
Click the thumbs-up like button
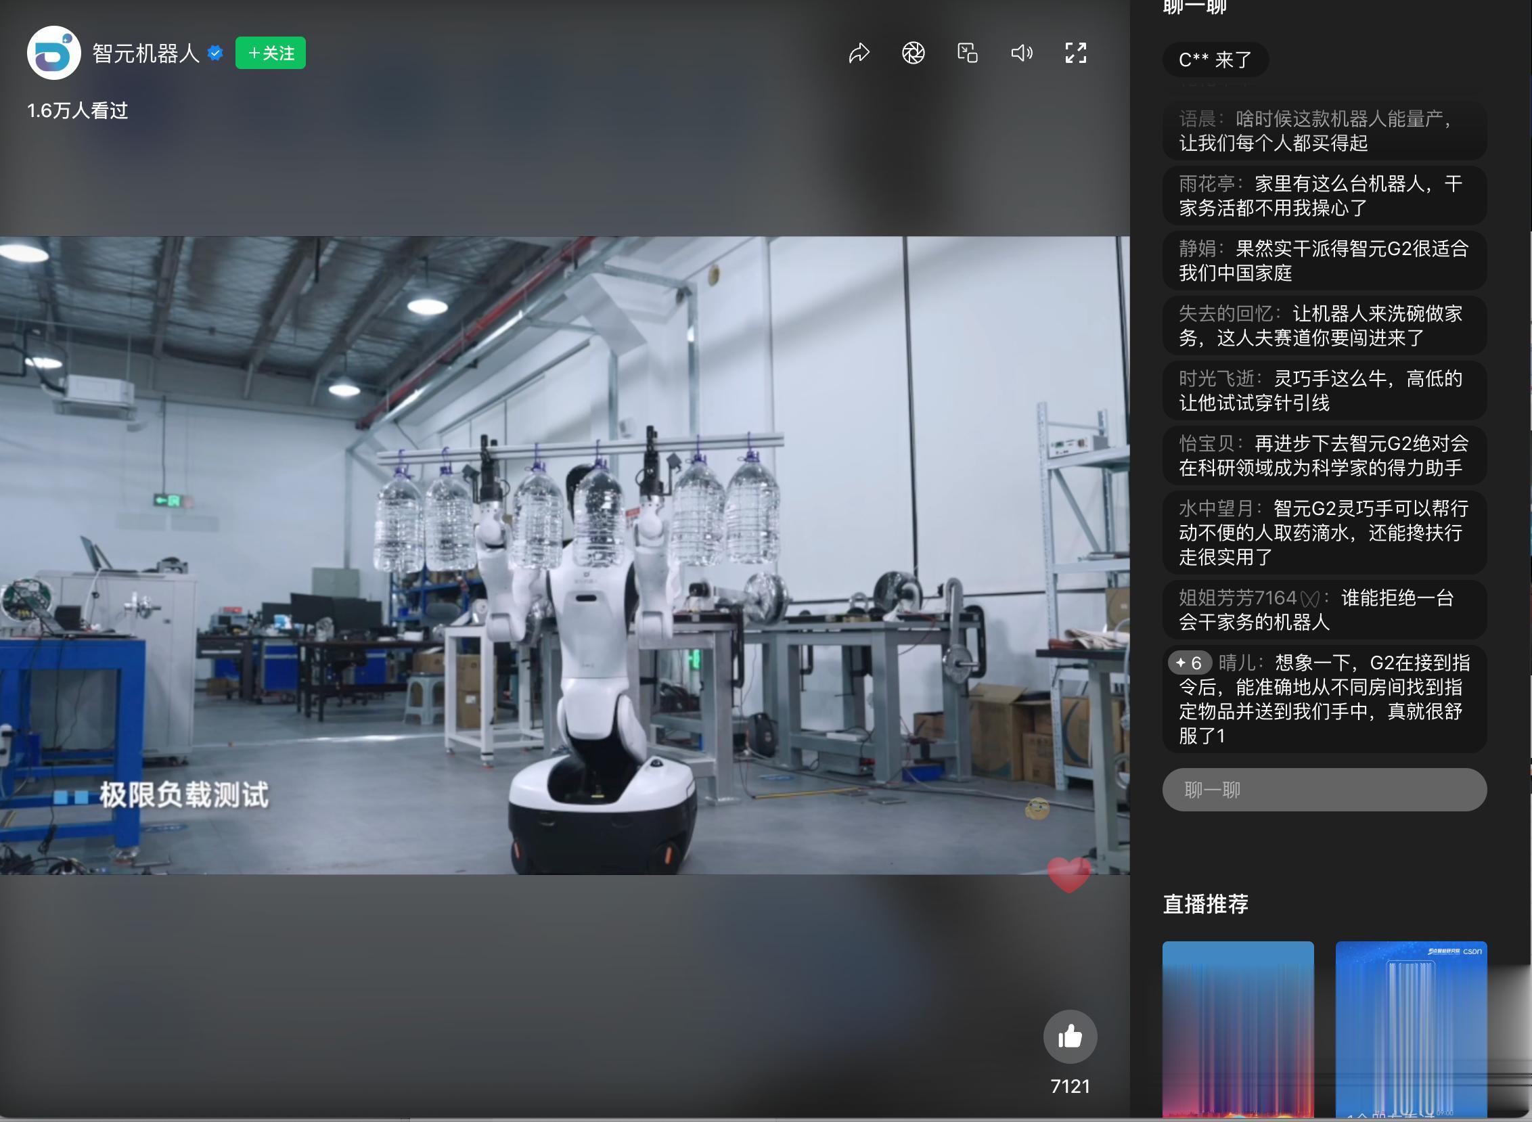pyautogui.click(x=1071, y=1037)
